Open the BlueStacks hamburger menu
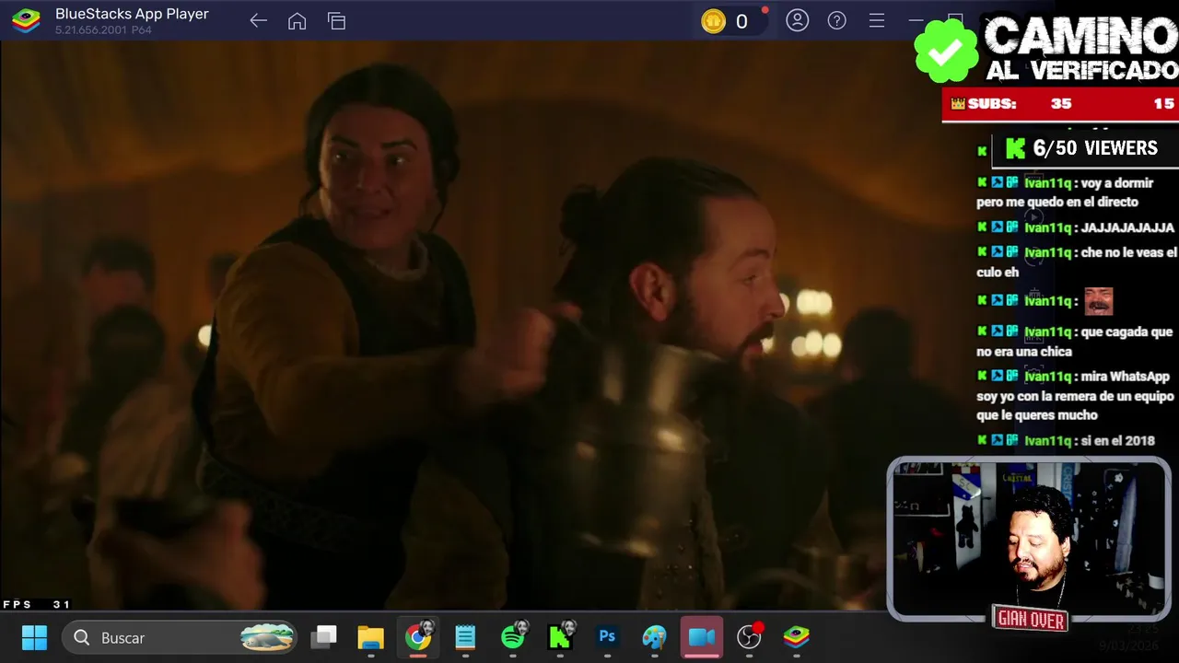This screenshot has width=1179, height=663. [877, 20]
